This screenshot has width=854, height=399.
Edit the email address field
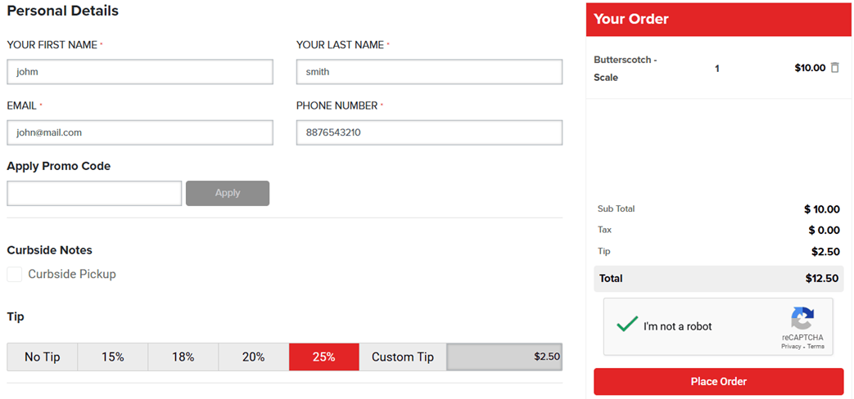140,132
